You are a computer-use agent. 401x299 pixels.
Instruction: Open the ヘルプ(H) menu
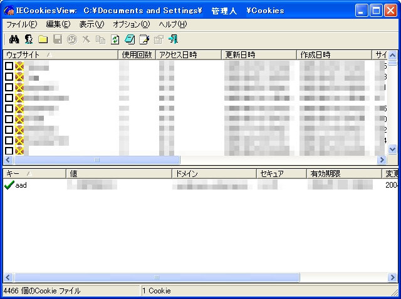coord(173,24)
